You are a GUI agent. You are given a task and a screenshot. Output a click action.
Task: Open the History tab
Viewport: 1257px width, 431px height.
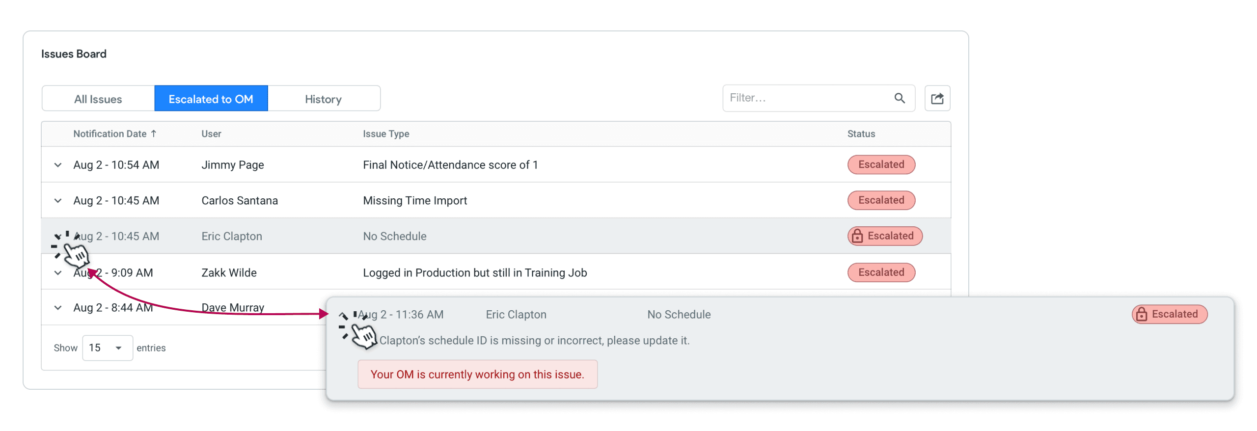(x=323, y=99)
